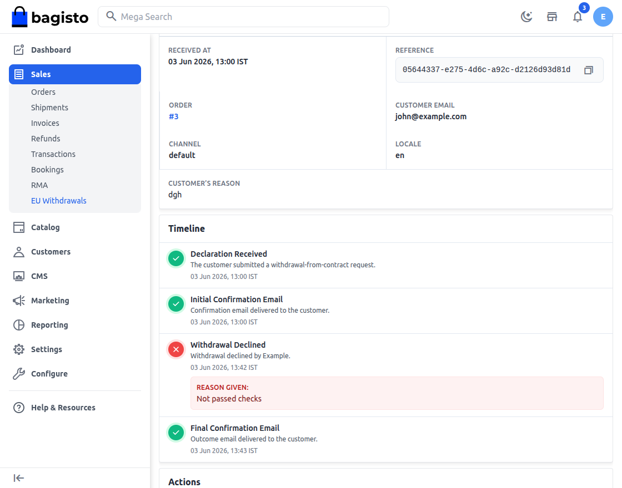The height and width of the screenshot is (488, 622).
Task: Open notifications bell icon
Action: (x=578, y=17)
